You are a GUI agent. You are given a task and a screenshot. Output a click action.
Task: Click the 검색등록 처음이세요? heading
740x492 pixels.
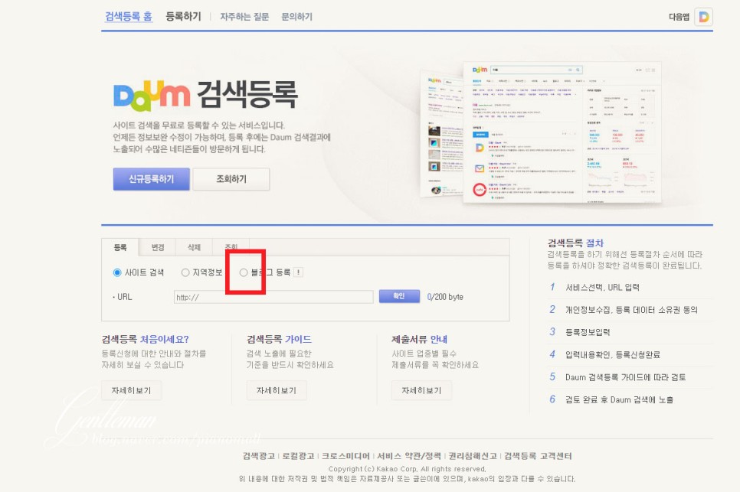pos(146,339)
